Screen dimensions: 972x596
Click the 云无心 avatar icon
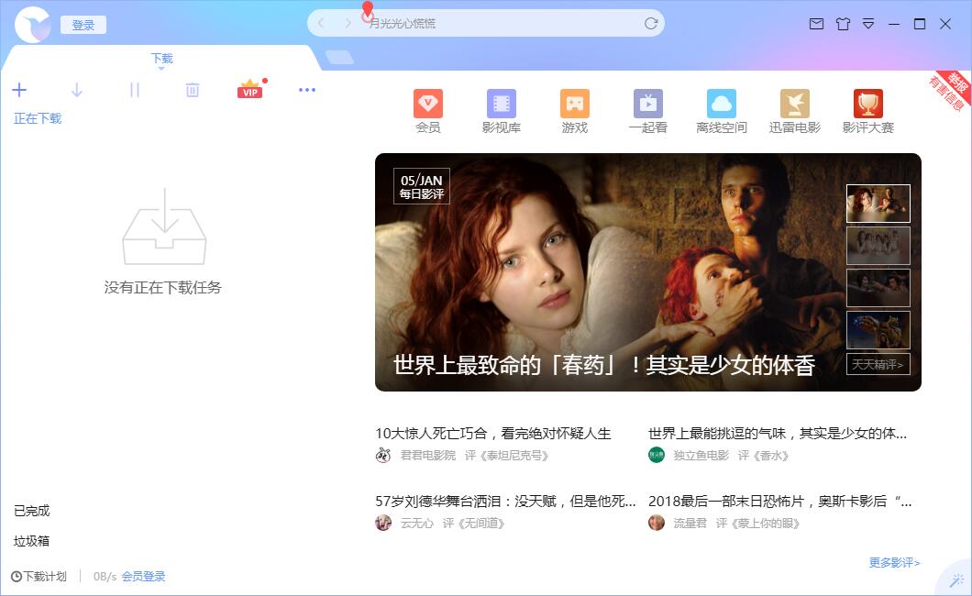[383, 523]
